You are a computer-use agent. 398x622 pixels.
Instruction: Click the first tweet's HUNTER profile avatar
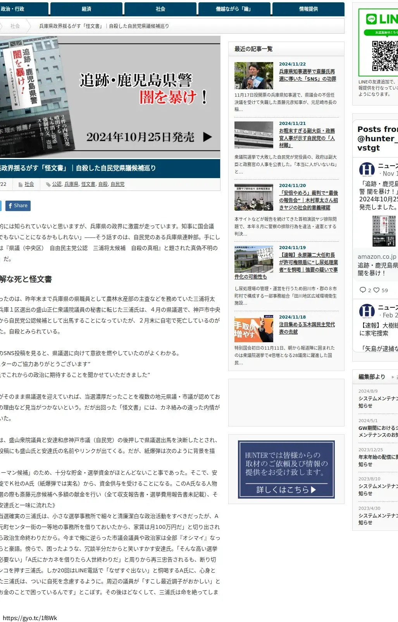pos(367,170)
